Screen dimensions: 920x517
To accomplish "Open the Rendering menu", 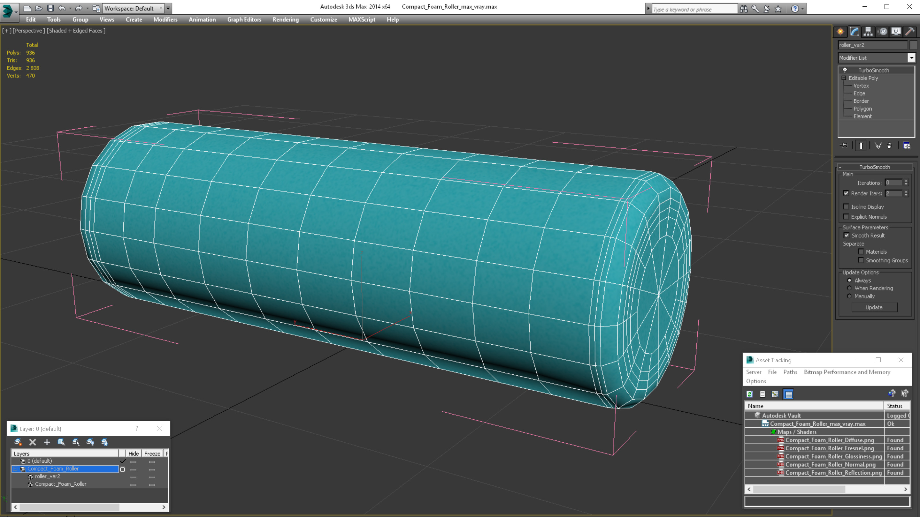I will coord(285,19).
